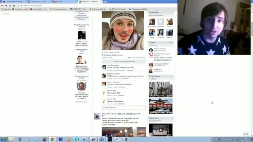Click Все объявления link under ads
Image resolution: width=253 pixels, height=142 pixels.
click(x=81, y=102)
